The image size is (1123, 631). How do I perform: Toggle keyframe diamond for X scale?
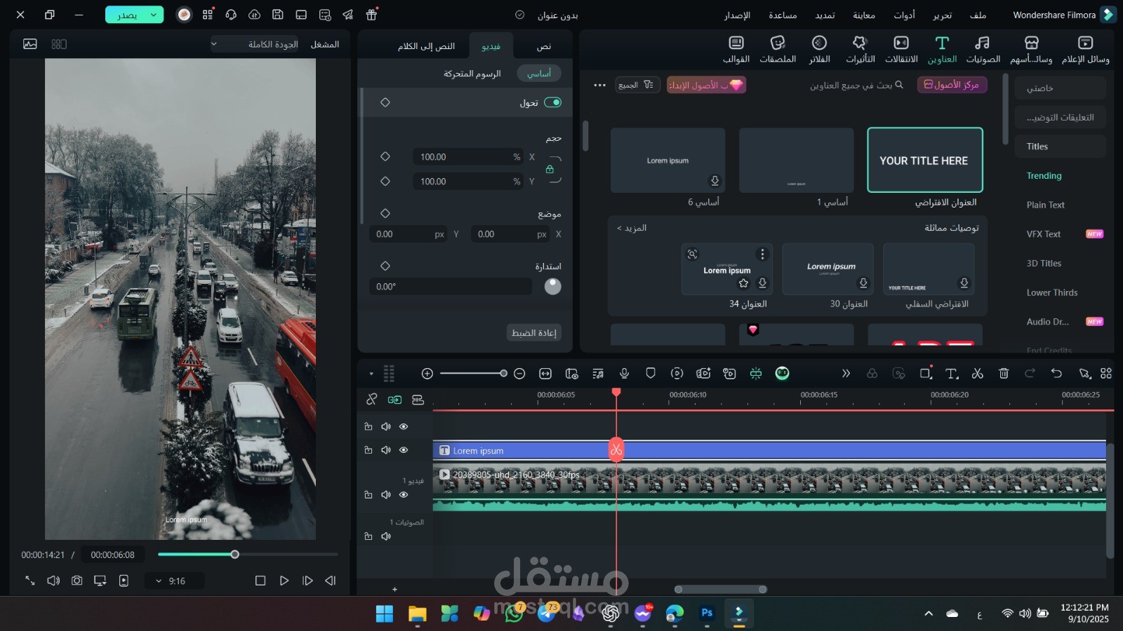pyautogui.click(x=385, y=156)
